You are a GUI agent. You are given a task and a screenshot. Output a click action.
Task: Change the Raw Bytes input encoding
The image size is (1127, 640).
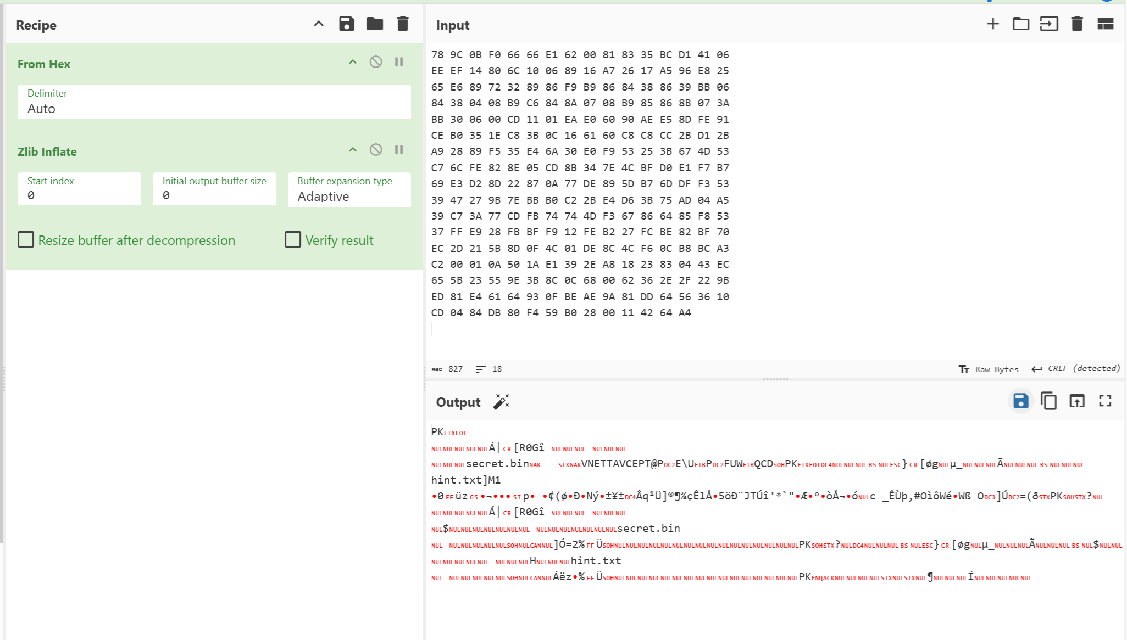[989, 369]
